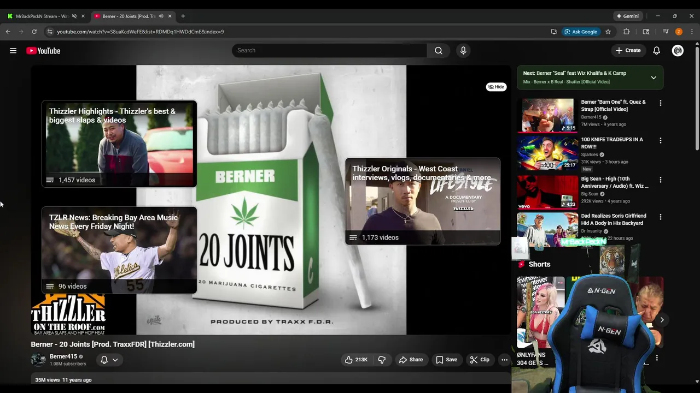
Task: Click the YouTube search input field
Action: pyautogui.click(x=329, y=51)
